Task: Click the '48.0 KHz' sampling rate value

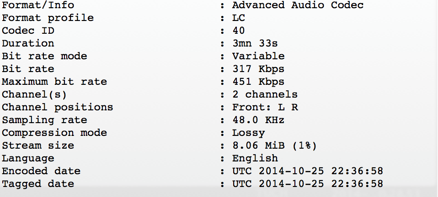Action: point(258,120)
